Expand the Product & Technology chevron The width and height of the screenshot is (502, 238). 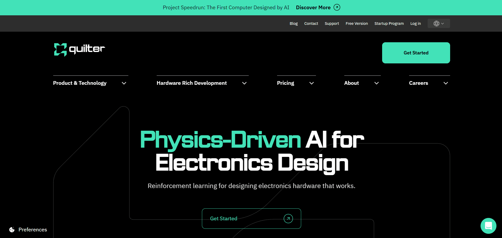click(124, 83)
